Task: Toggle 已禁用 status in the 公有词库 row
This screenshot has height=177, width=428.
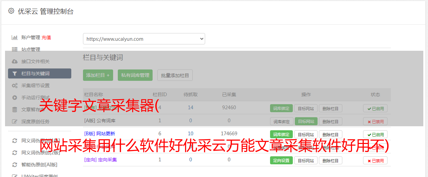Action: [375, 121]
